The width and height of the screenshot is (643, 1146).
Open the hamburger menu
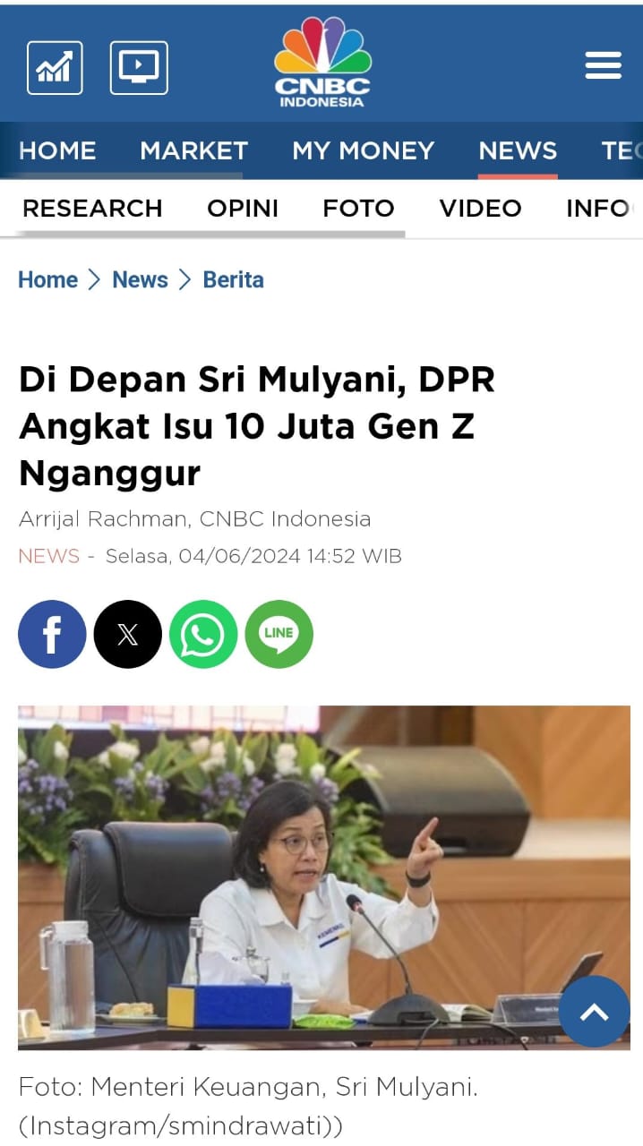(x=603, y=65)
